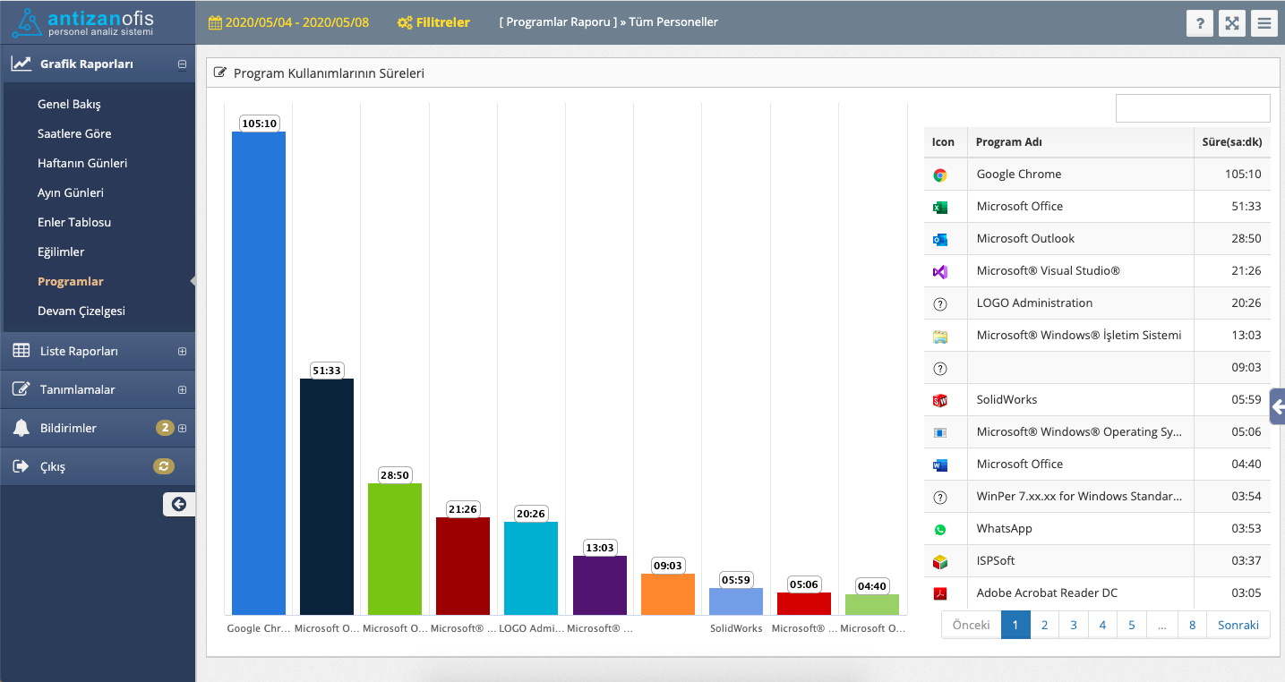This screenshot has height=682, width=1285.
Task: Click the Excel icon in Microsoft Office row
Action: (940, 208)
